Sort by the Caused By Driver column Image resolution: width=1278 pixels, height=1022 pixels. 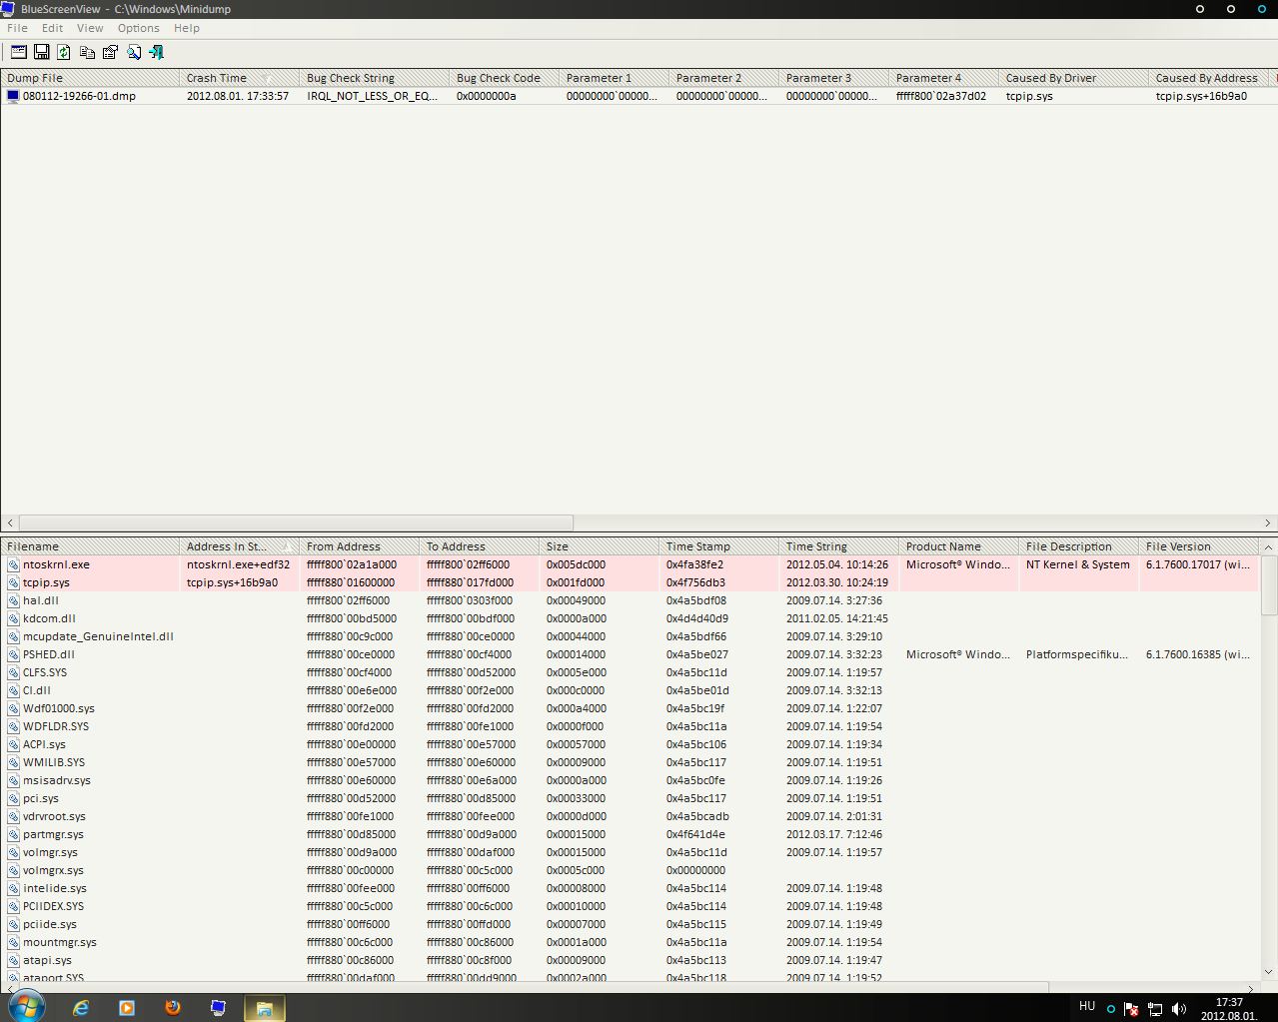[x=1074, y=78]
